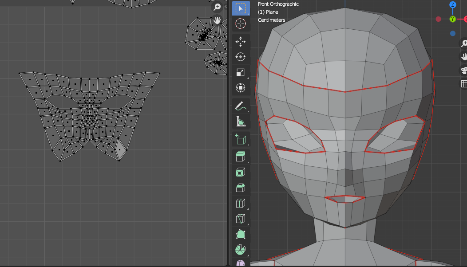This screenshot has width=467, height=267.
Task: Select the Extrude Region tool
Action: coord(241,157)
